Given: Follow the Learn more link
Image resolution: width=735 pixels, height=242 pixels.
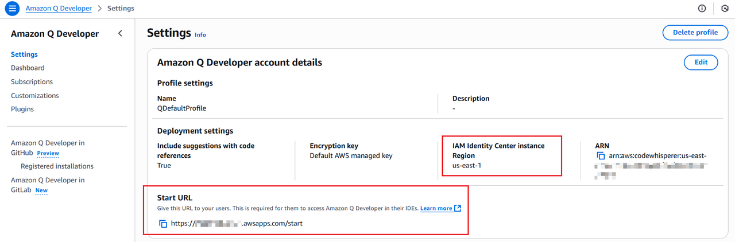Looking at the screenshot, I should point(436,208).
